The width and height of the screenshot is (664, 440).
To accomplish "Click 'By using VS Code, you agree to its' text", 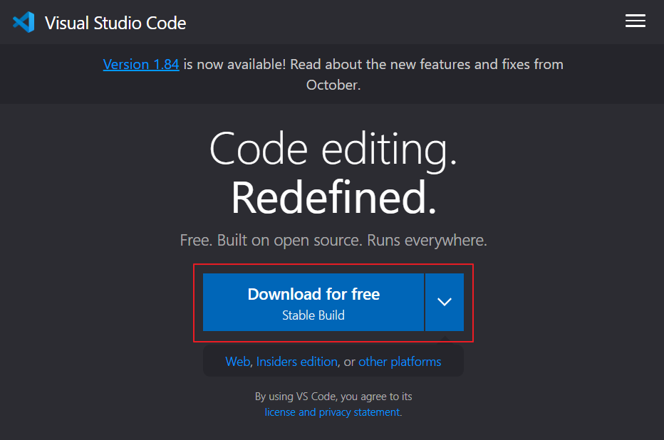I will pos(333,397).
